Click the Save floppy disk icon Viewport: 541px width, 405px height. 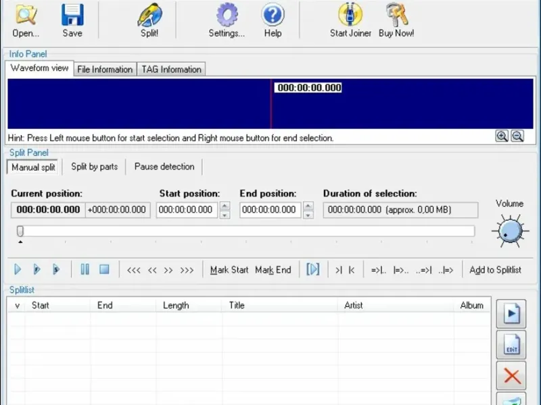[x=72, y=20]
